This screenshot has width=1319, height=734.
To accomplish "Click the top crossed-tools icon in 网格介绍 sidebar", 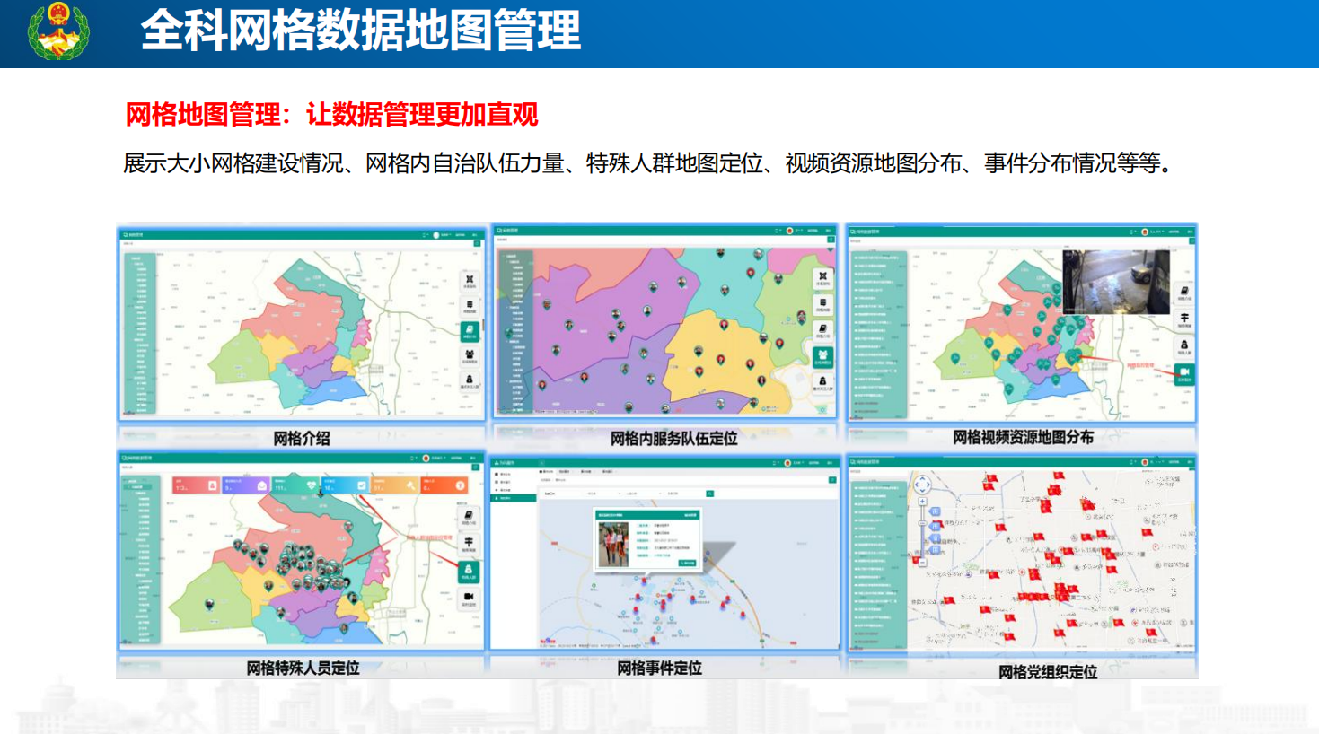I will [470, 281].
